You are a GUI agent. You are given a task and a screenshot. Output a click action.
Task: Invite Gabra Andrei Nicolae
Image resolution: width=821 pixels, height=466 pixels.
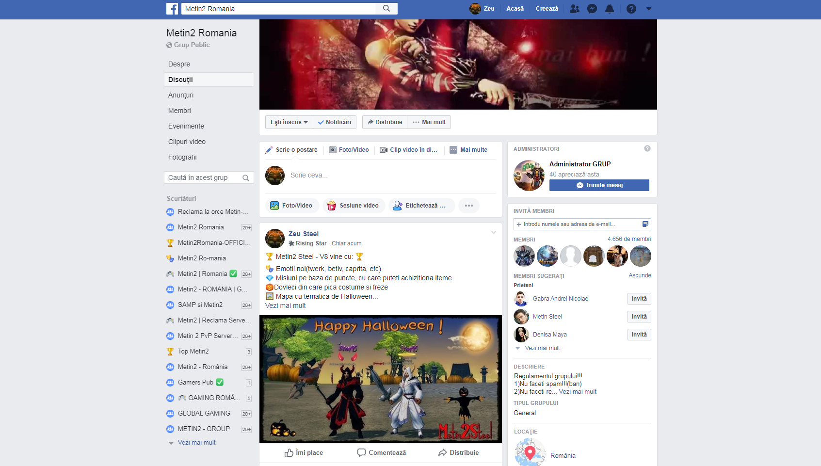point(639,299)
